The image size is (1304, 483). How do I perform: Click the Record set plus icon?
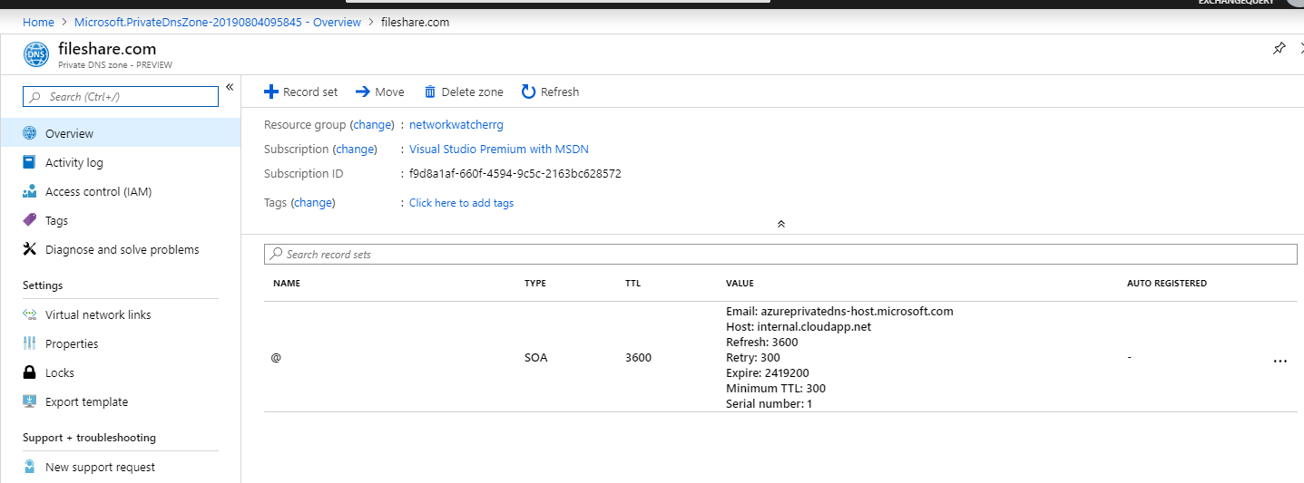(270, 92)
